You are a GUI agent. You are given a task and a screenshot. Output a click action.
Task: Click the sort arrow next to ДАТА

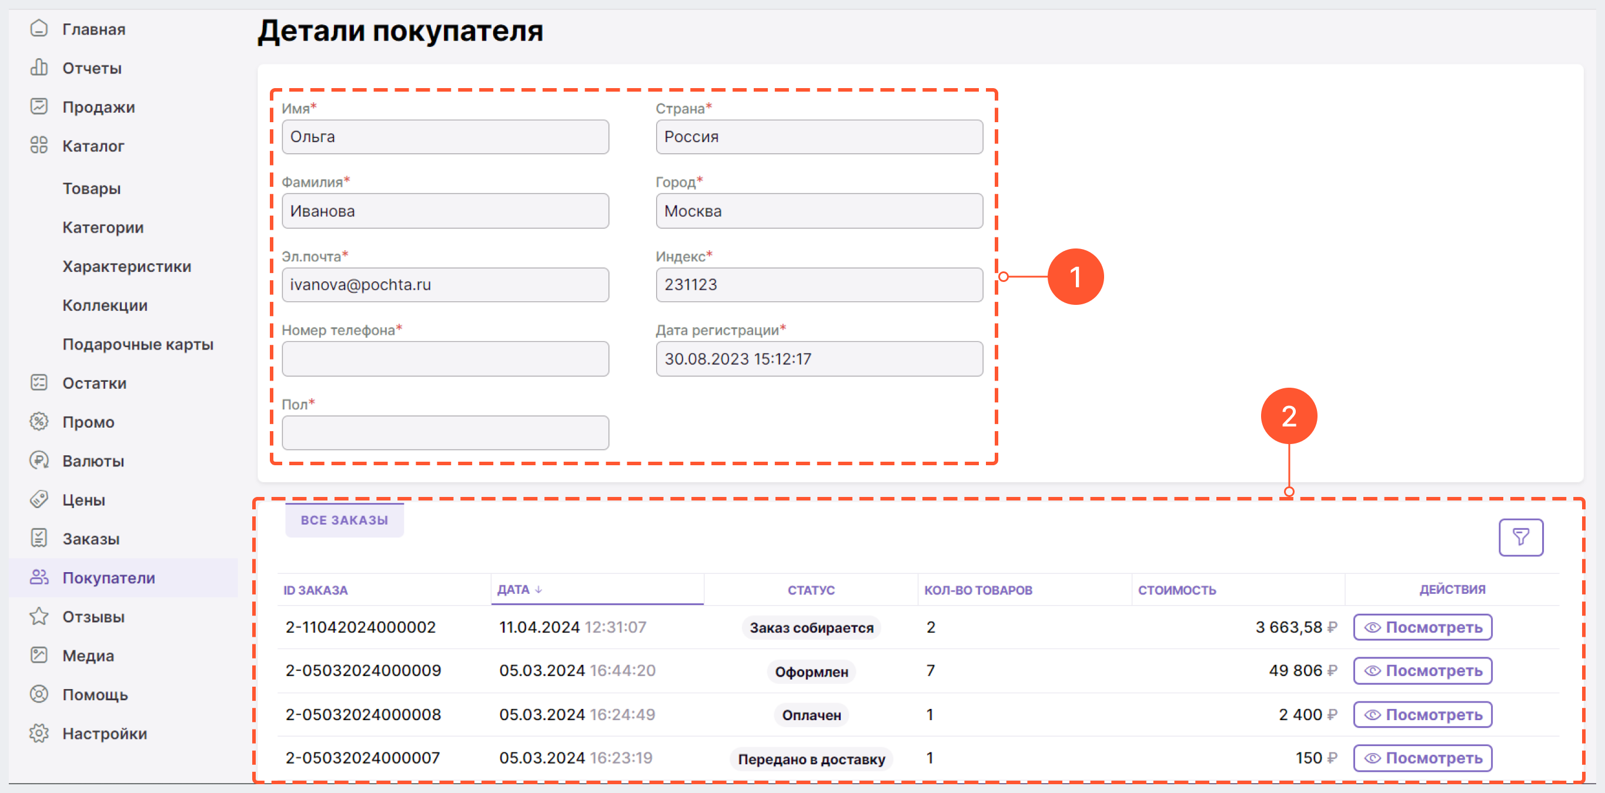[539, 589]
